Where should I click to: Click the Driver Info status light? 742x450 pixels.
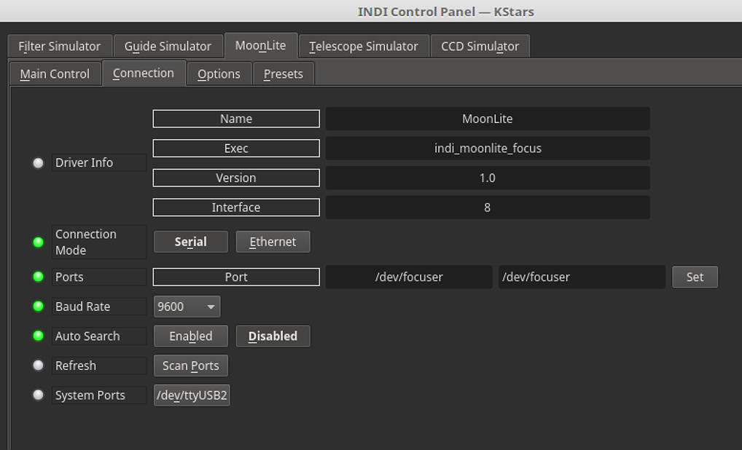click(x=38, y=163)
